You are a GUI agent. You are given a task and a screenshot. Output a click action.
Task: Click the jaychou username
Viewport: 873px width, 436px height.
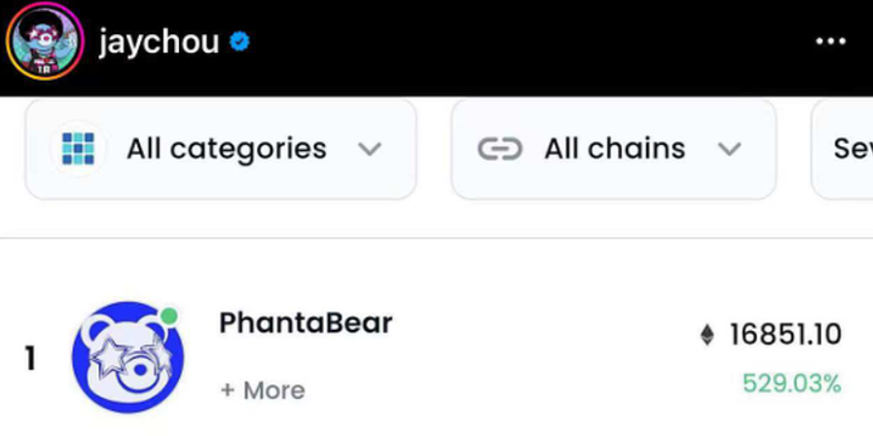point(158,43)
